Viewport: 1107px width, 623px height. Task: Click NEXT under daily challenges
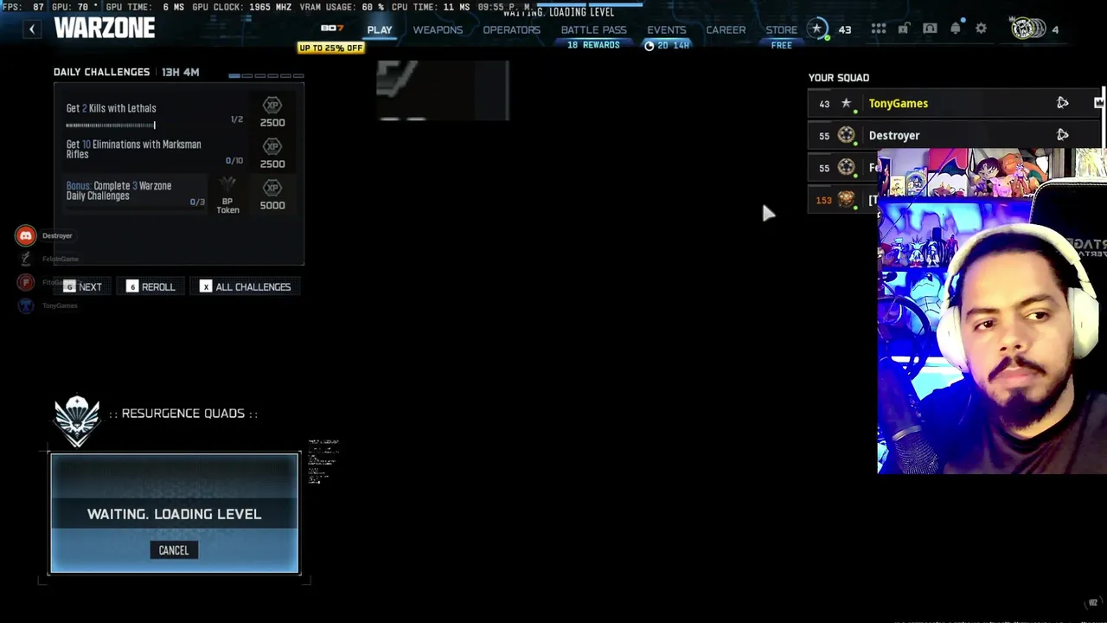(83, 286)
